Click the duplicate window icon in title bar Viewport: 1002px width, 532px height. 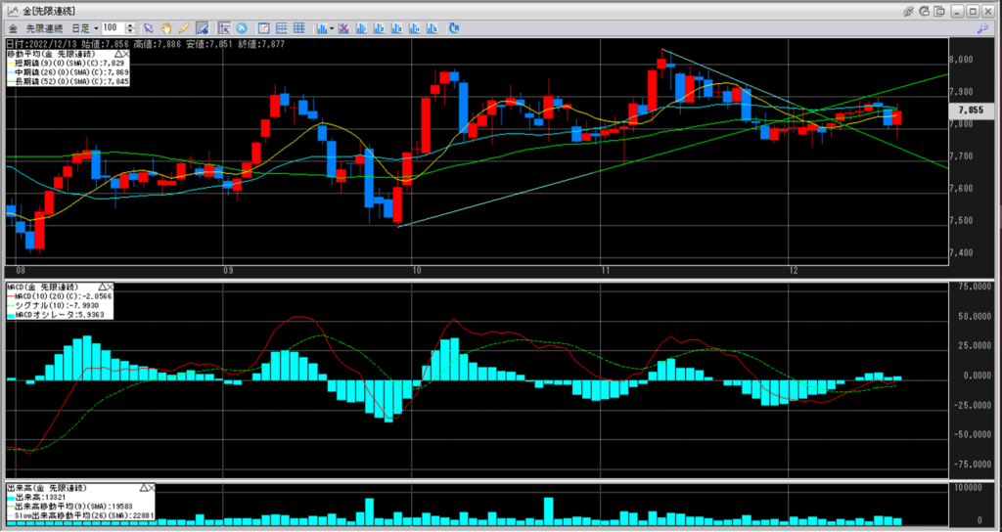[939, 11]
